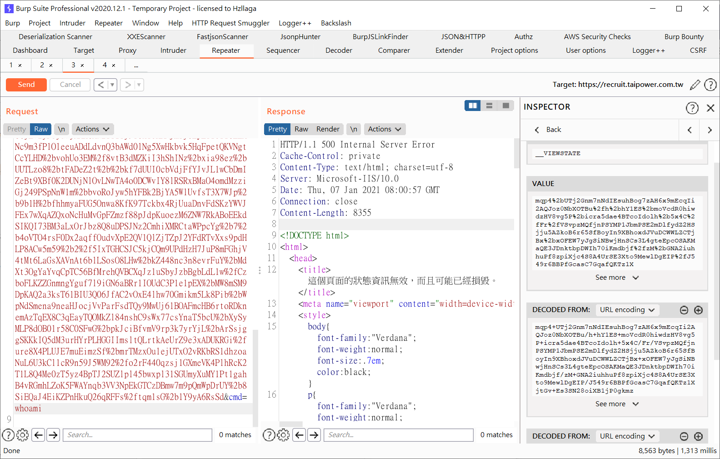Go to previous response search match
This screenshot has width=720, height=459.
300,435
